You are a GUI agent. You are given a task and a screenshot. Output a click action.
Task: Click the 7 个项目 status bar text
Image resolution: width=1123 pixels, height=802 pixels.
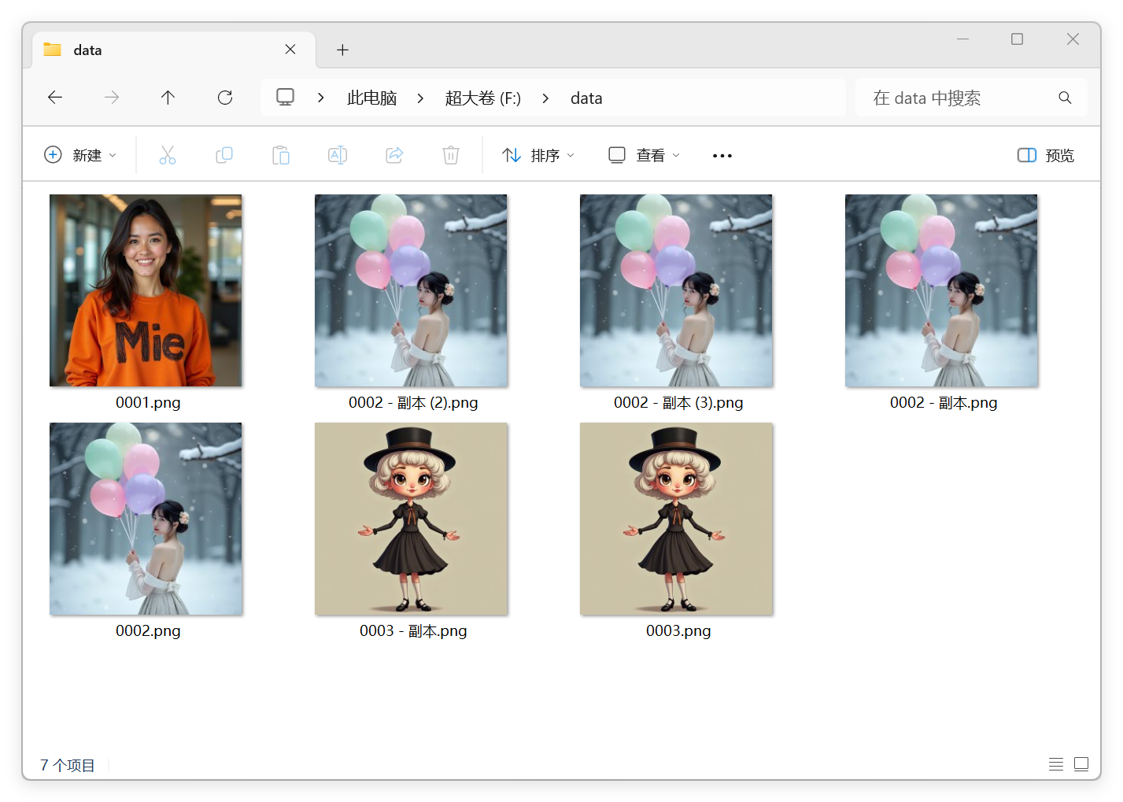tap(68, 765)
